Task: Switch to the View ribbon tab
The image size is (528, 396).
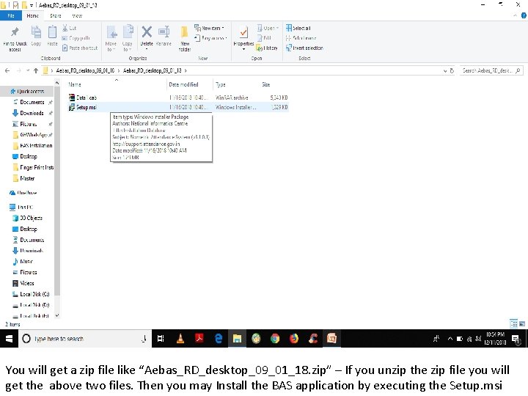Action: tap(77, 16)
